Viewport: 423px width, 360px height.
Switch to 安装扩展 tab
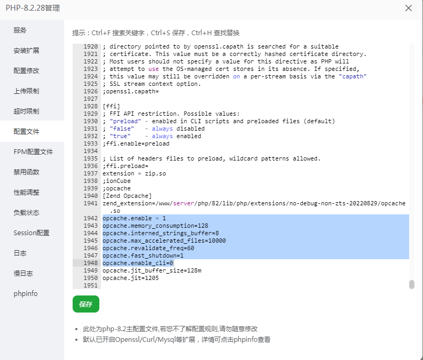coord(26,51)
